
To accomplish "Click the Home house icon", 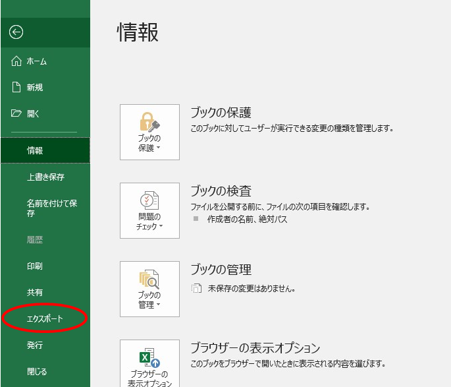I will click(x=16, y=61).
